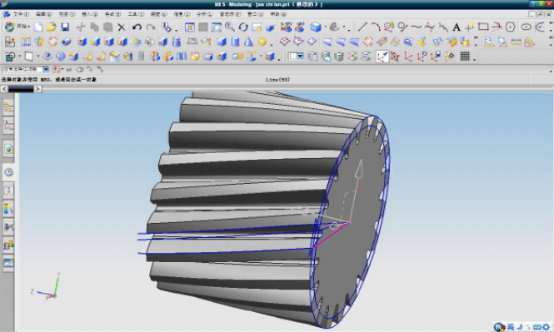554x332 pixels.
Task: Open the 分析(L) Analysis menu
Action: tap(205, 14)
